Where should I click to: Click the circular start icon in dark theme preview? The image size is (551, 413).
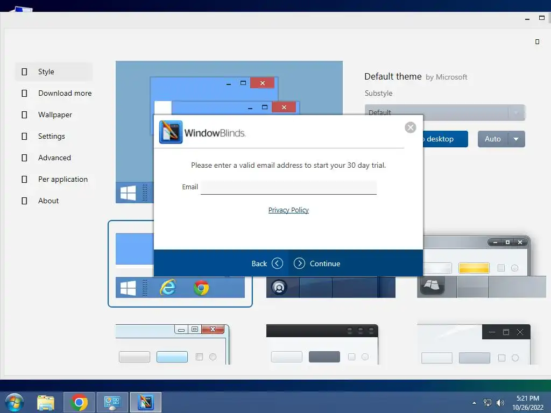click(279, 288)
